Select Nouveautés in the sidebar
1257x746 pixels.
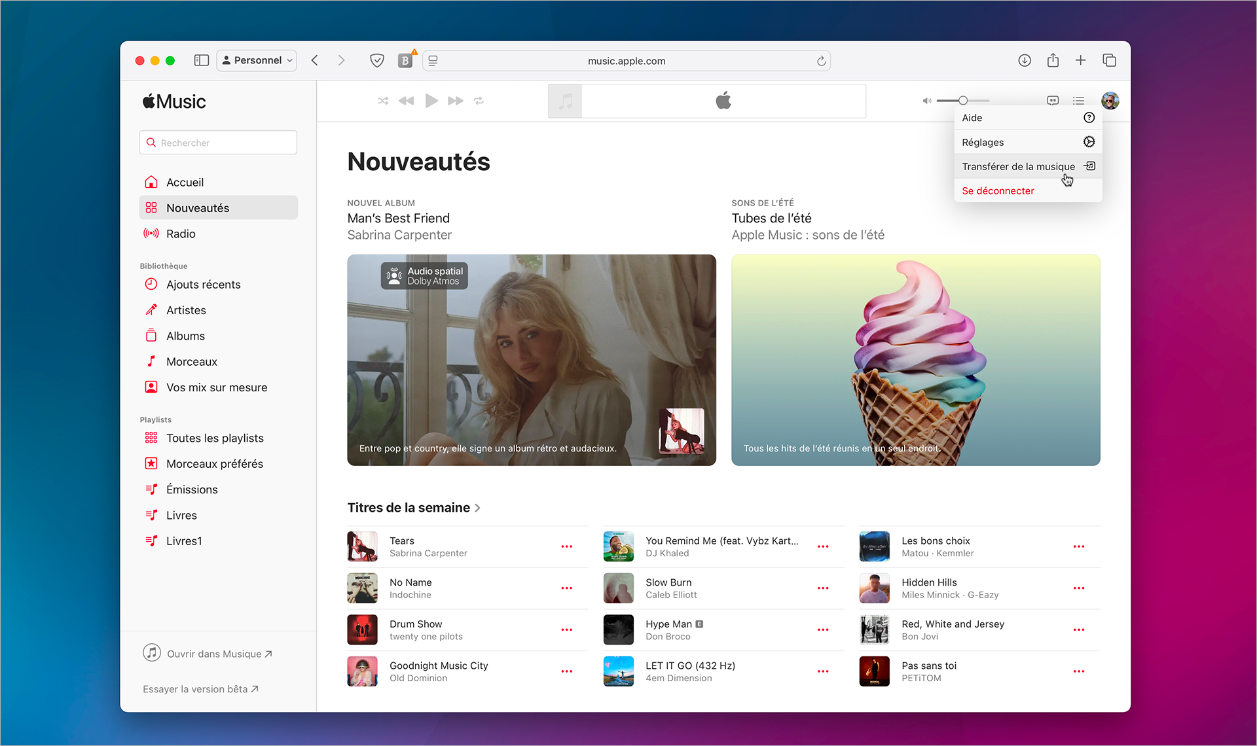tap(218, 207)
